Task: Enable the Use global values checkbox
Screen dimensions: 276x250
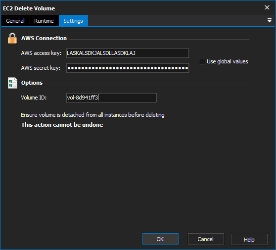Action: pos(202,61)
